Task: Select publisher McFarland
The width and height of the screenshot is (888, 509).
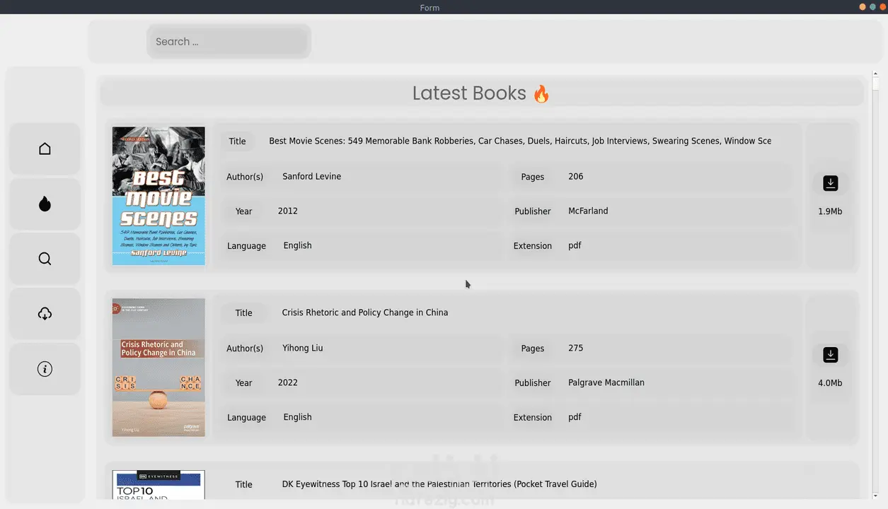Action: click(x=588, y=211)
